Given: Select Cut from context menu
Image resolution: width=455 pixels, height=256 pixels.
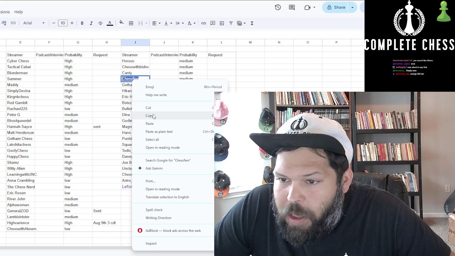Looking at the screenshot, I should [148, 108].
